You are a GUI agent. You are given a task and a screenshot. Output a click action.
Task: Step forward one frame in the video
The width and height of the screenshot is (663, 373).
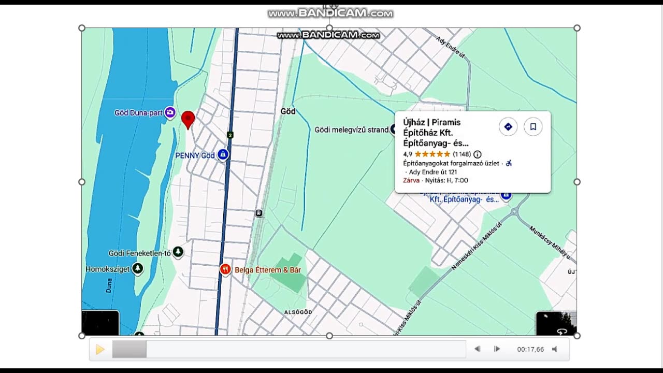tap(497, 349)
